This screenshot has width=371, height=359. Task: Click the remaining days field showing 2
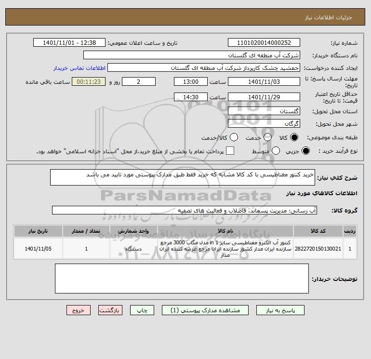click(139, 81)
